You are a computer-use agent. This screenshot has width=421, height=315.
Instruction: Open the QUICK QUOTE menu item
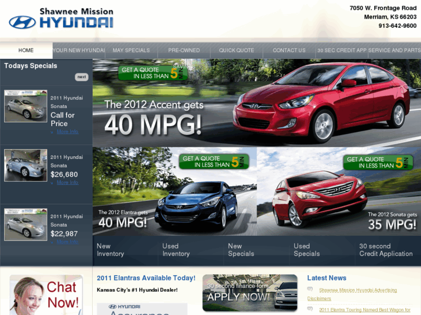tap(236, 50)
